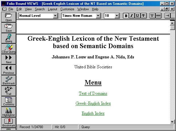Toggle italic formatting button
Screen dimensions: 176x131
[132, 16]
